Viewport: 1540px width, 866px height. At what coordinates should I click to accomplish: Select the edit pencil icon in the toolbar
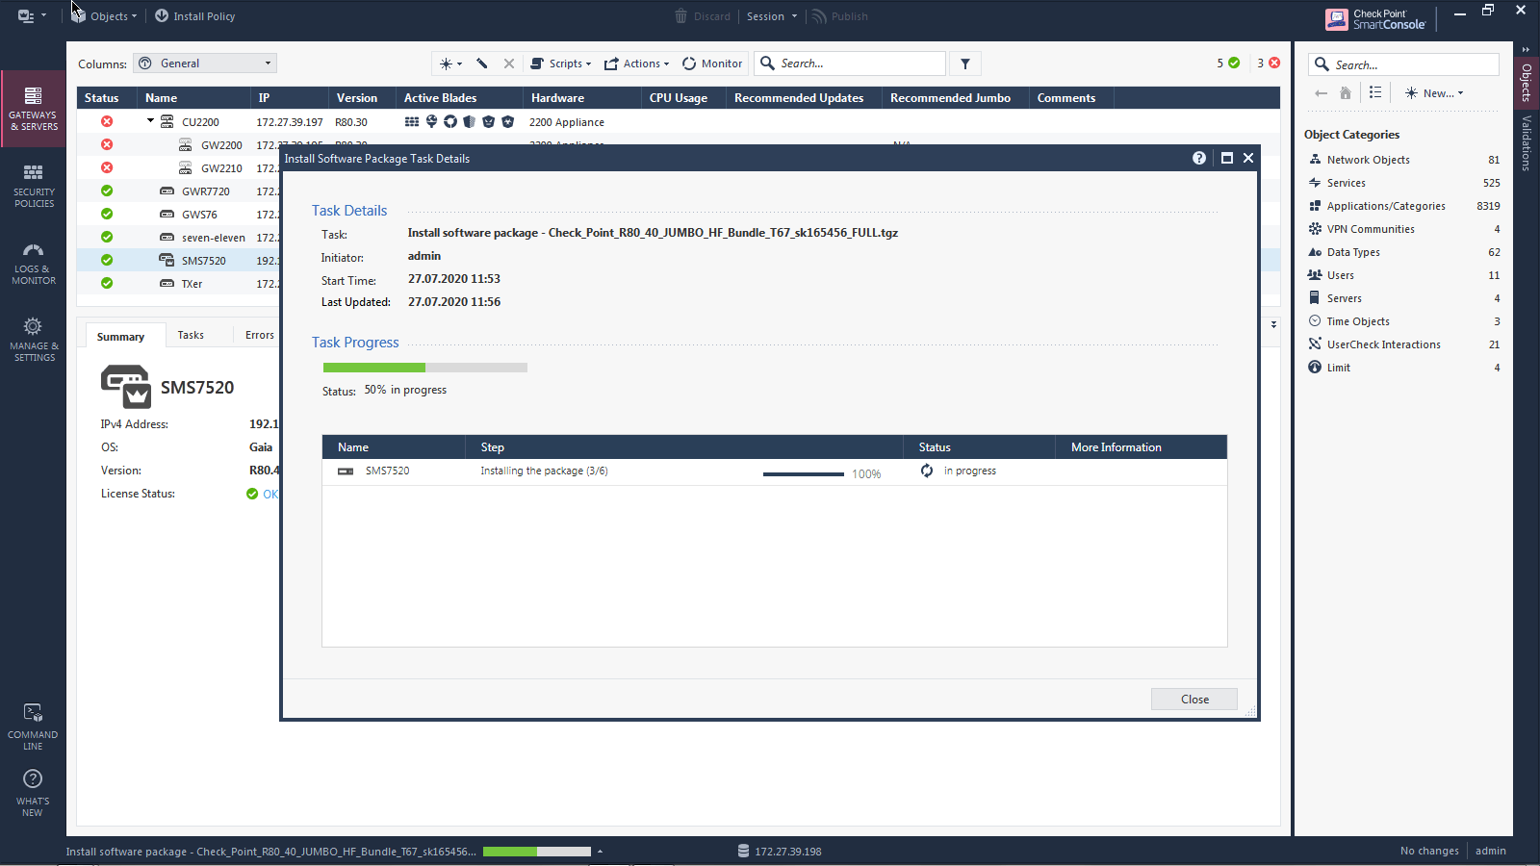pos(481,63)
